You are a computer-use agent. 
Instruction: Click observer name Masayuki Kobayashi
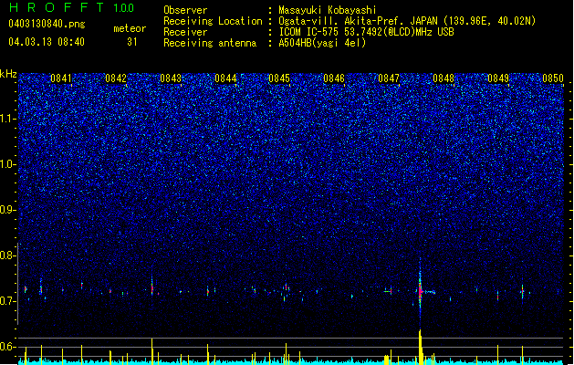[x=328, y=10]
